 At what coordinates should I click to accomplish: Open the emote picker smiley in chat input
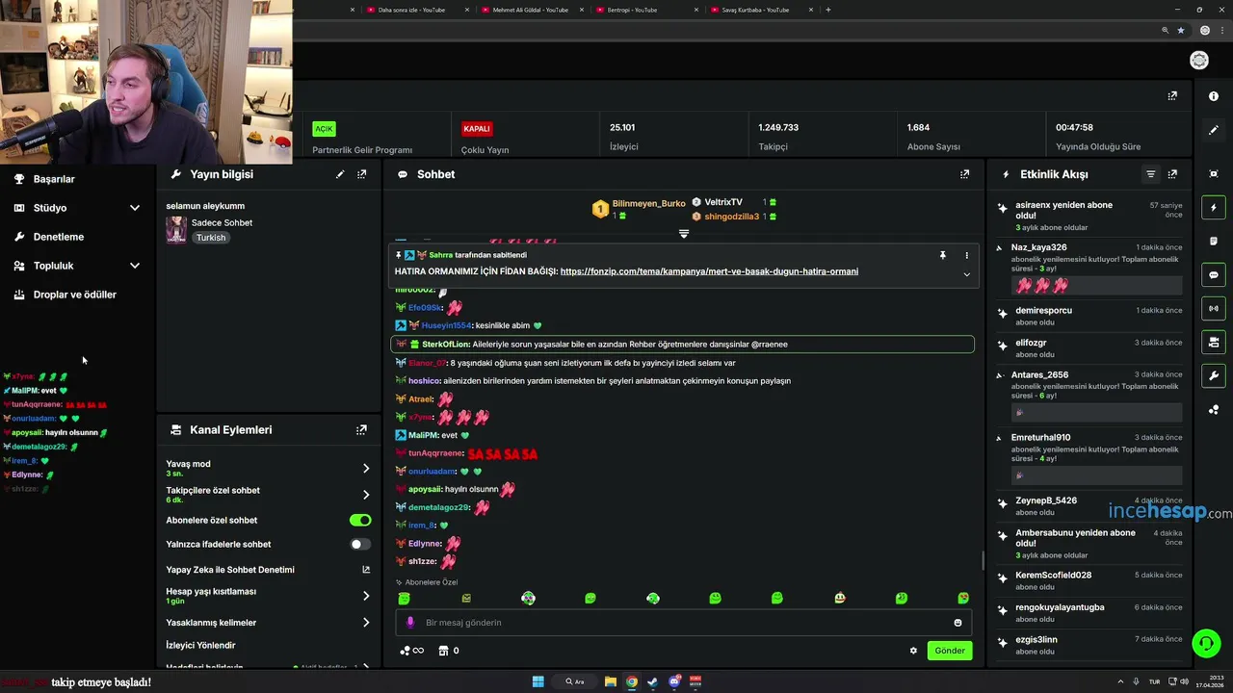(x=958, y=623)
